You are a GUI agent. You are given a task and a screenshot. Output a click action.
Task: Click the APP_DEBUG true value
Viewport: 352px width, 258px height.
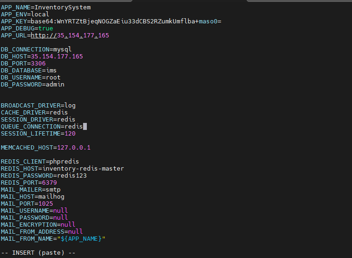tap(46, 29)
